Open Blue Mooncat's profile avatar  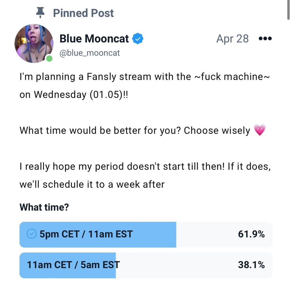point(34,43)
